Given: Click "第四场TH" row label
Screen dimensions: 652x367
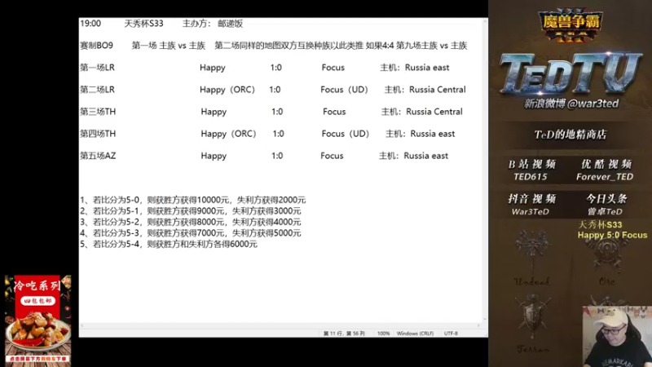Looking at the screenshot, I should click(x=98, y=134).
